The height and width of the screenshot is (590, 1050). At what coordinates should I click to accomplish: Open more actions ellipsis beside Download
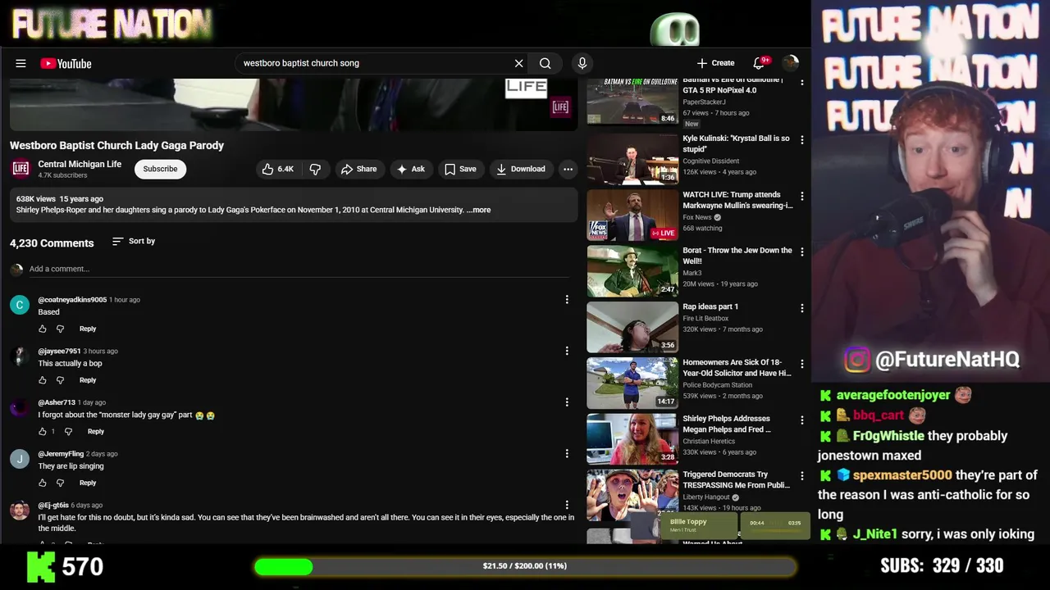point(568,169)
